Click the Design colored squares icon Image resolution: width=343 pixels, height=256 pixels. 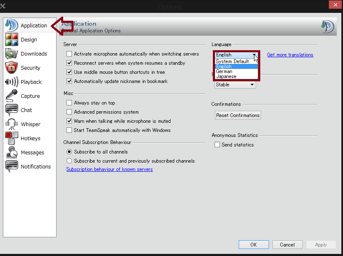pyautogui.click(x=11, y=39)
